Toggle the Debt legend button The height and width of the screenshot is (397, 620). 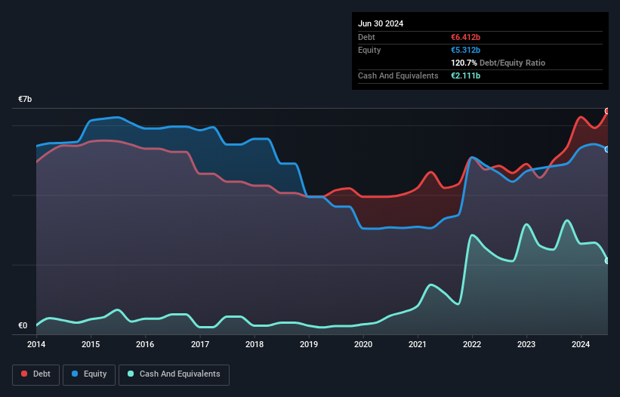(35, 374)
